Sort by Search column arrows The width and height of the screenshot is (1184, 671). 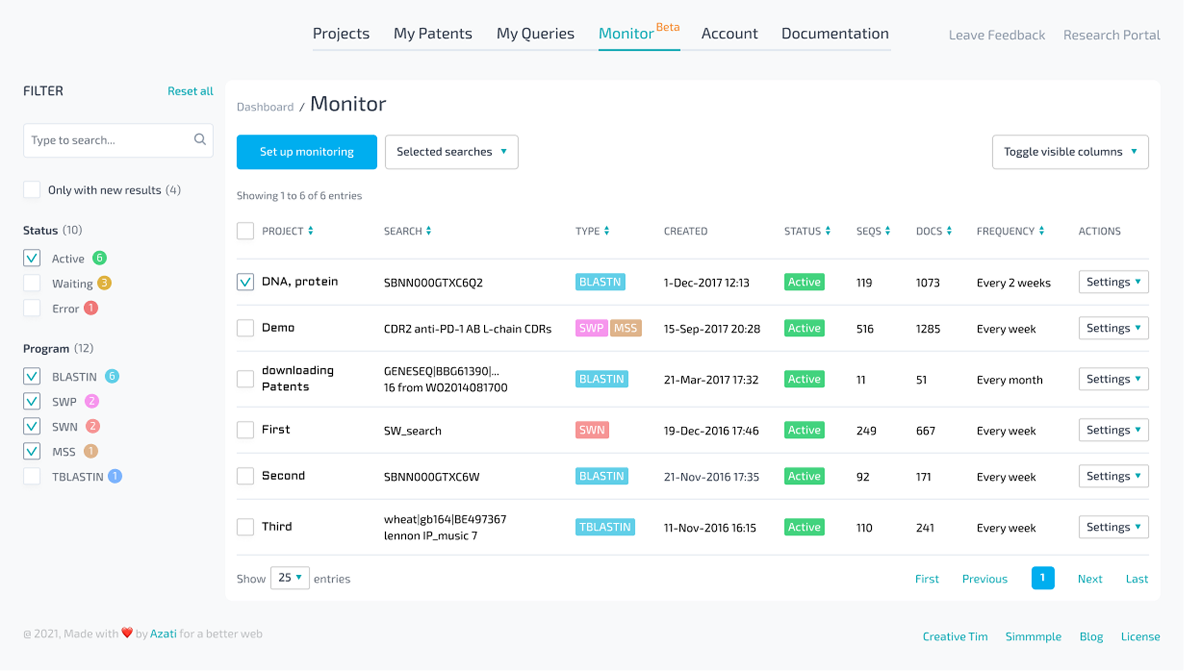pos(429,231)
